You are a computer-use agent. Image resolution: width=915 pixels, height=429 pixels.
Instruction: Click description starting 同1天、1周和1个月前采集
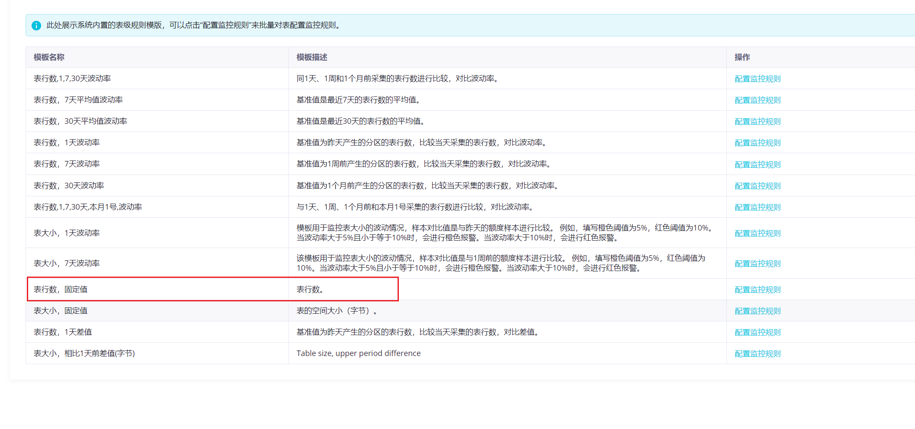pyautogui.click(x=398, y=79)
